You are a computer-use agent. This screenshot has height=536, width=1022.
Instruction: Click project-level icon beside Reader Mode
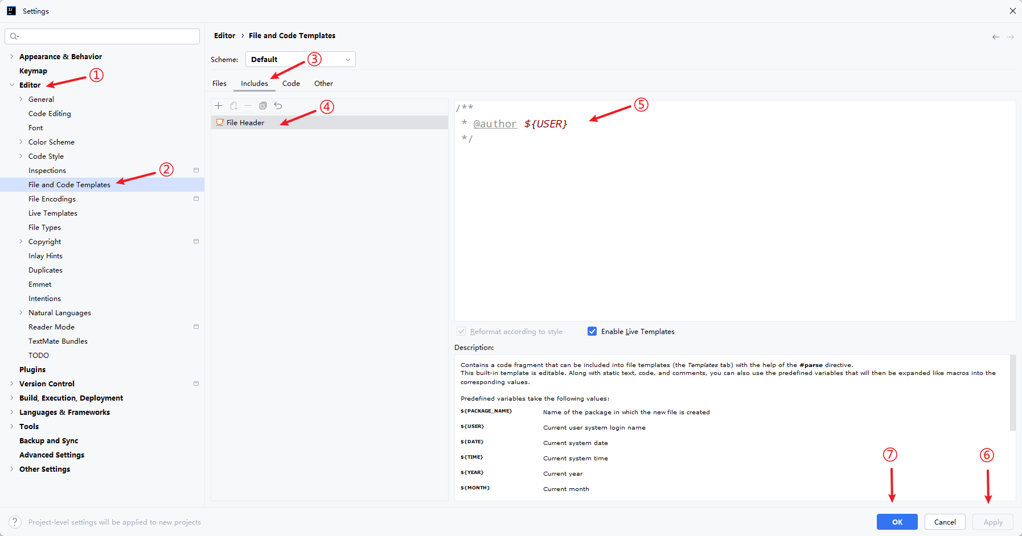(x=196, y=327)
